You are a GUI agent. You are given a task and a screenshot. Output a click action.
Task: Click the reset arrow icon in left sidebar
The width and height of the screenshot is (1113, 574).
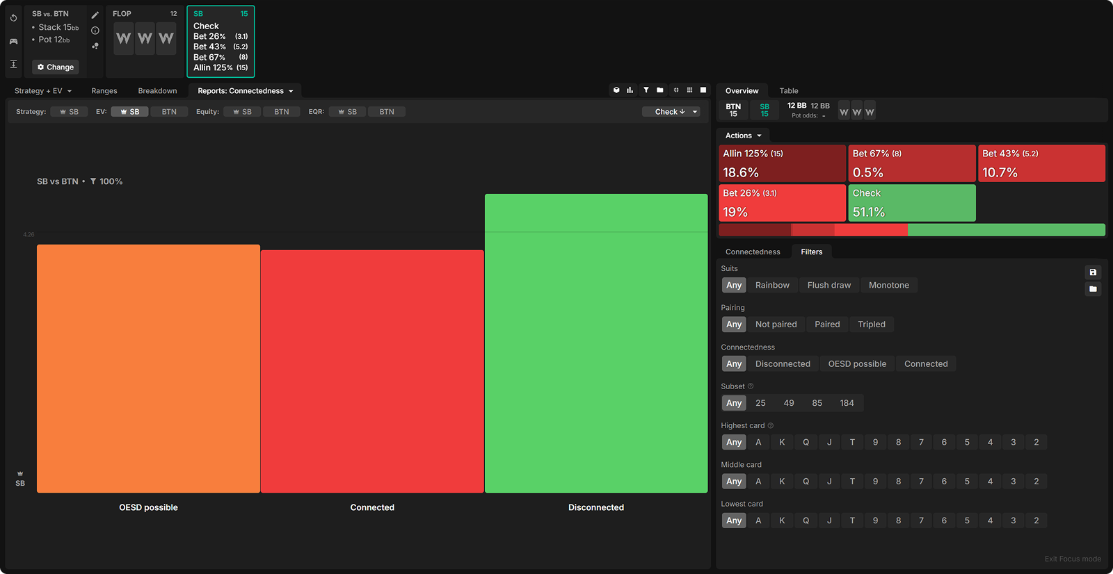pos(13,18)
